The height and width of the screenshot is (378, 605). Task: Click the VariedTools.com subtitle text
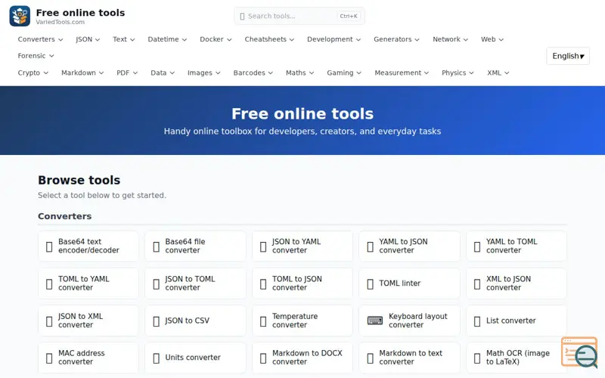pyautogui.click(x=60, y=23)
